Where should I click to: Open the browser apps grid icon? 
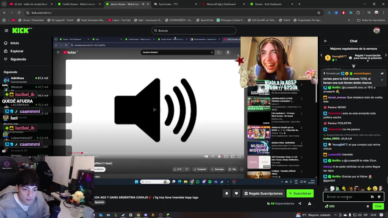(x=4, y=20)
